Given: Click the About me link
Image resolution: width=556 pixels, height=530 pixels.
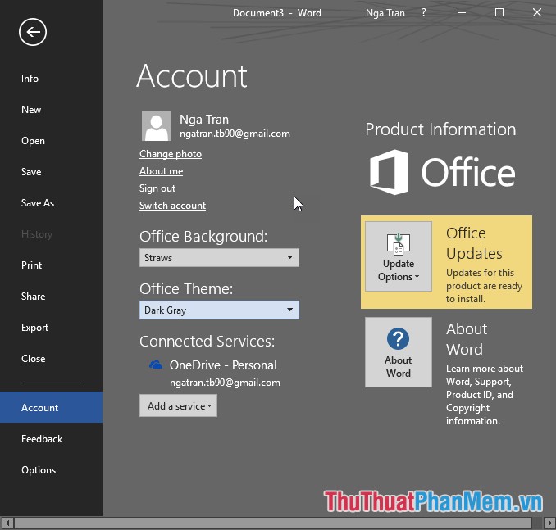Looking at the screenshot, I should coord(161,171).
